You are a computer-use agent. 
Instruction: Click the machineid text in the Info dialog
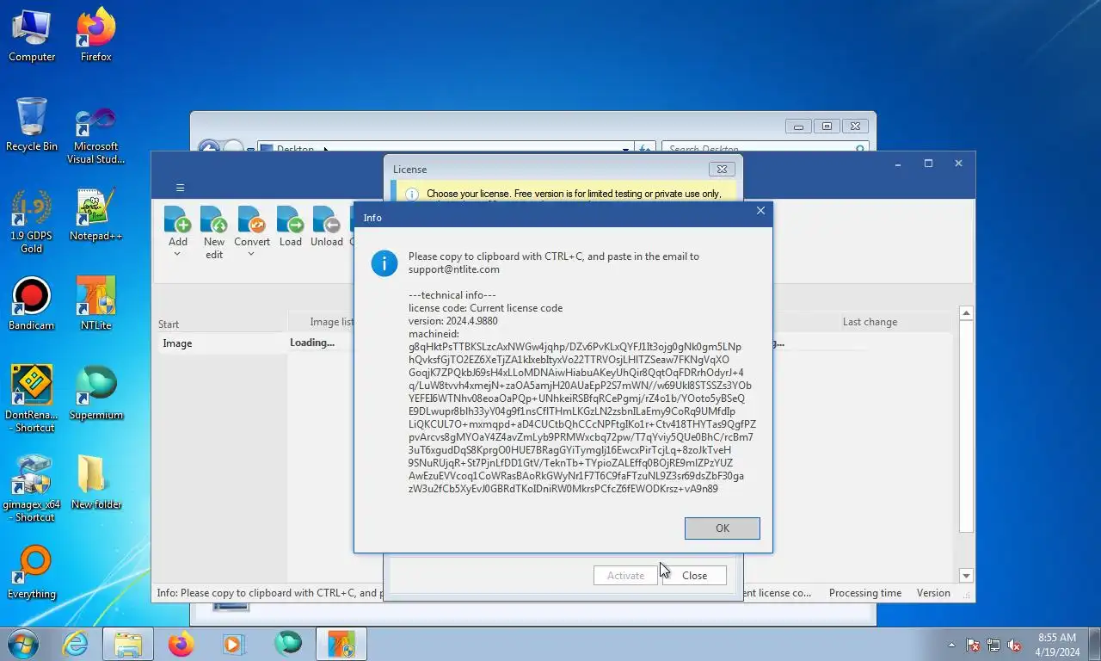434,334
